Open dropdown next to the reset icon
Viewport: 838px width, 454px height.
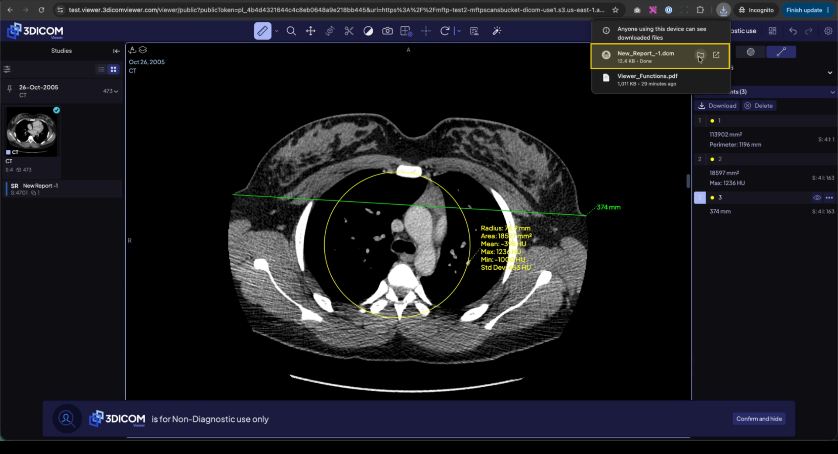tap(459, 31)
